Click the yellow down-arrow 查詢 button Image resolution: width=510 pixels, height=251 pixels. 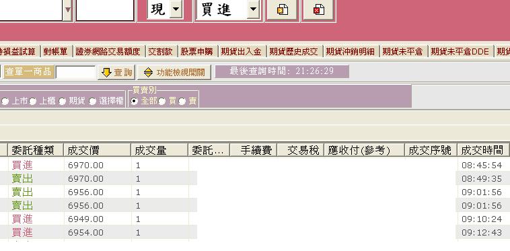tap(116, 72)
